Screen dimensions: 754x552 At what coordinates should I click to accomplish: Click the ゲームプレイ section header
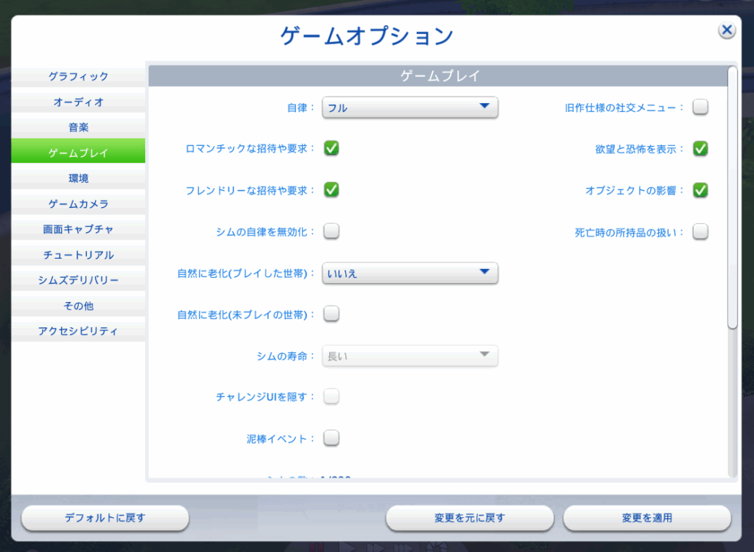click(x=439, y=76)
